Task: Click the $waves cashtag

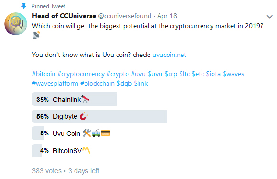Action: 233,74
